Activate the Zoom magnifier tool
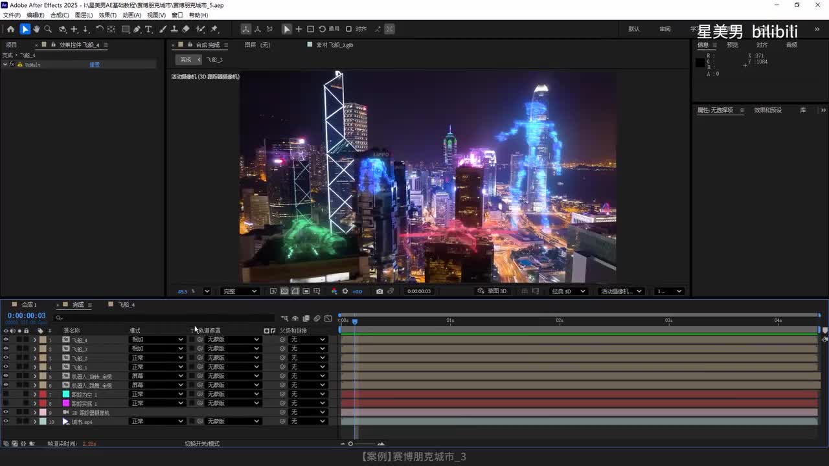 pyautogui.click(x=48, y=29)
